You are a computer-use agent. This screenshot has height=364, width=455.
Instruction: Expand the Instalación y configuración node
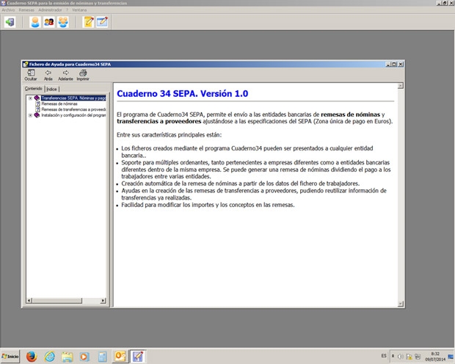pos(30,115)
